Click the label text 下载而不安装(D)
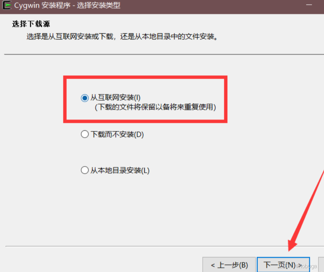 coord(117,134)
